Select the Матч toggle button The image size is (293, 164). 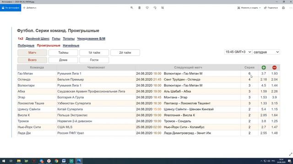(x=33, y=53)
